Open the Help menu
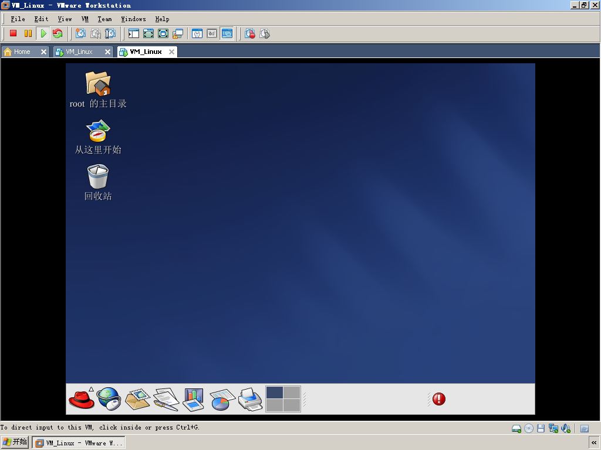 [162, 19]
